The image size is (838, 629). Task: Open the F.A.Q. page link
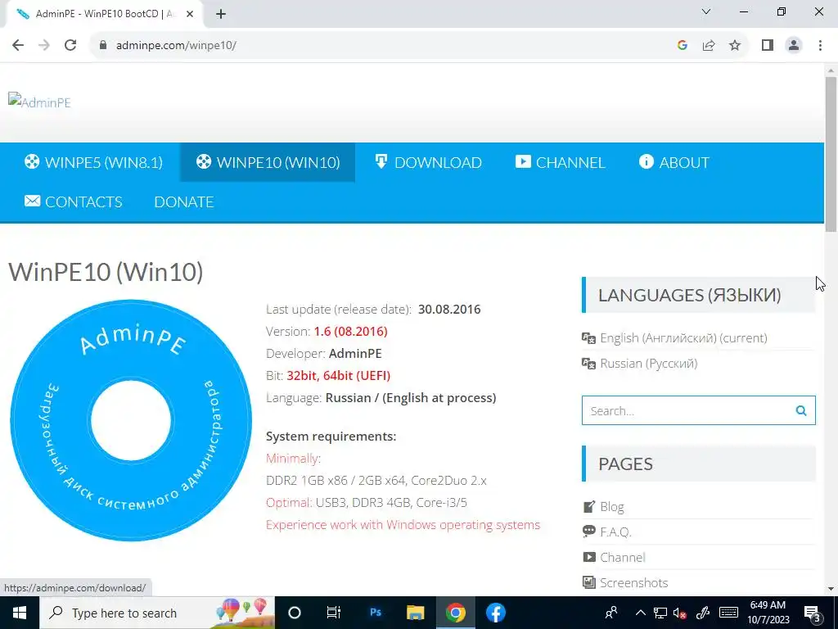[615, 532]
